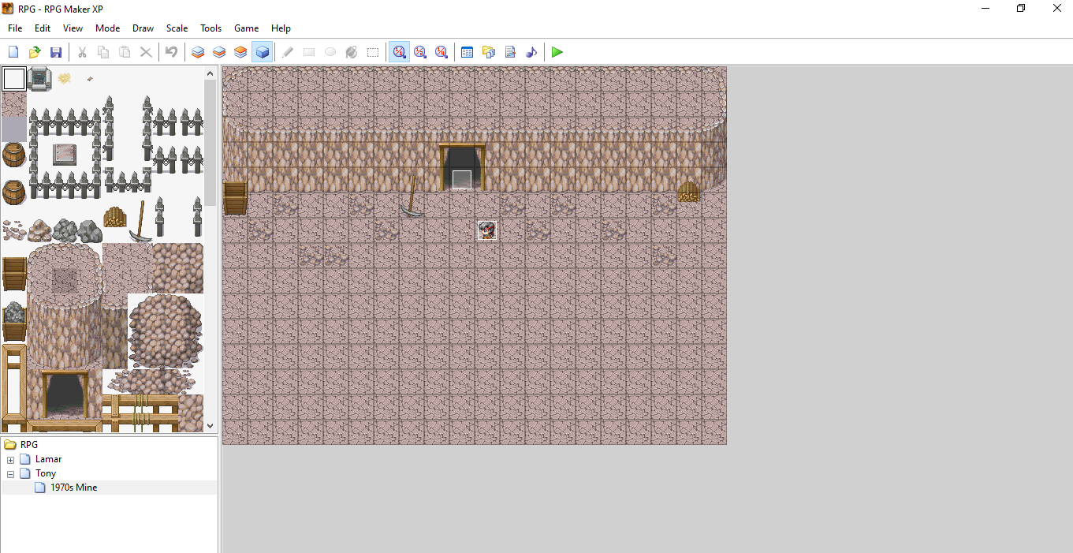Viewport: 1073px width, 553px height.
Task: Collapse the Tony map tree node
Action: pos(10,474)
